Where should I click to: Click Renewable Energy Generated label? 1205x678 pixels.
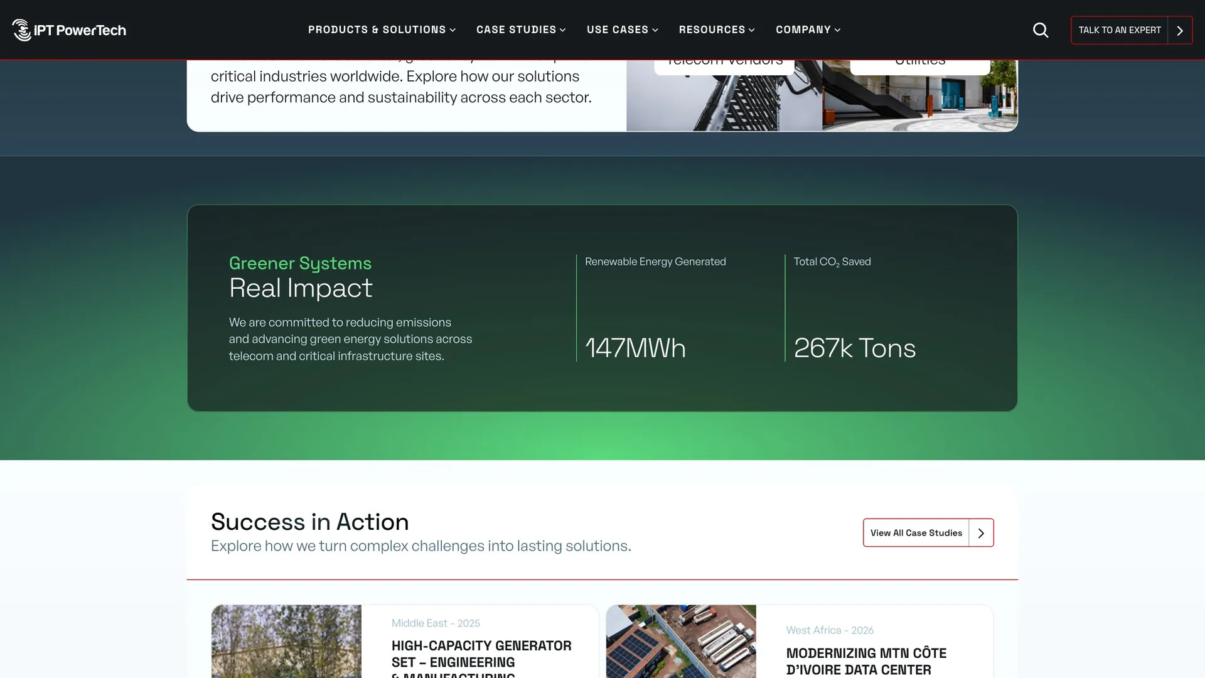point(655,262)
